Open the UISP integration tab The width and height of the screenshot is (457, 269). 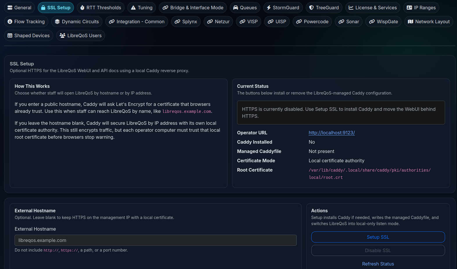click(277, 22)
